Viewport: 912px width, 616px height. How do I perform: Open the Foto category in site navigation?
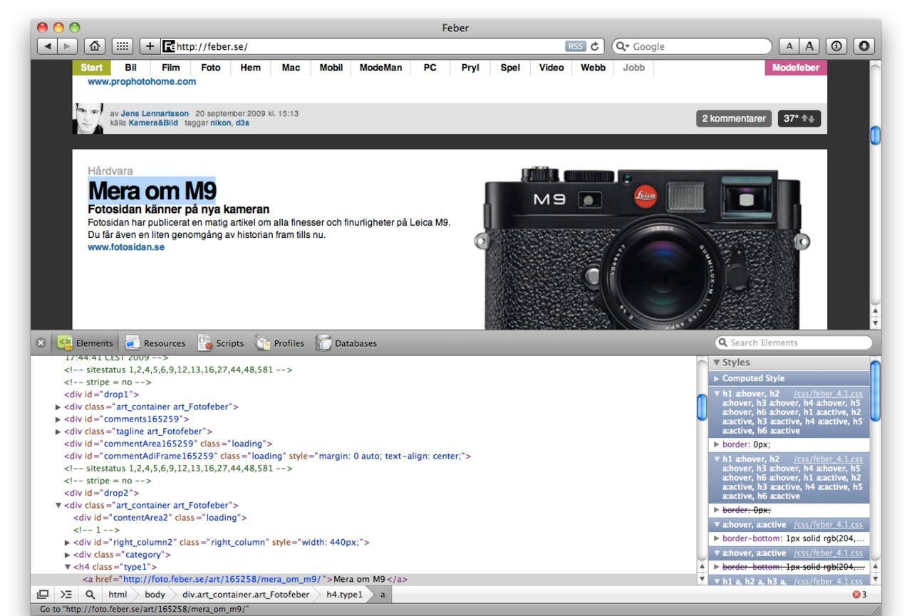point(210,68)
